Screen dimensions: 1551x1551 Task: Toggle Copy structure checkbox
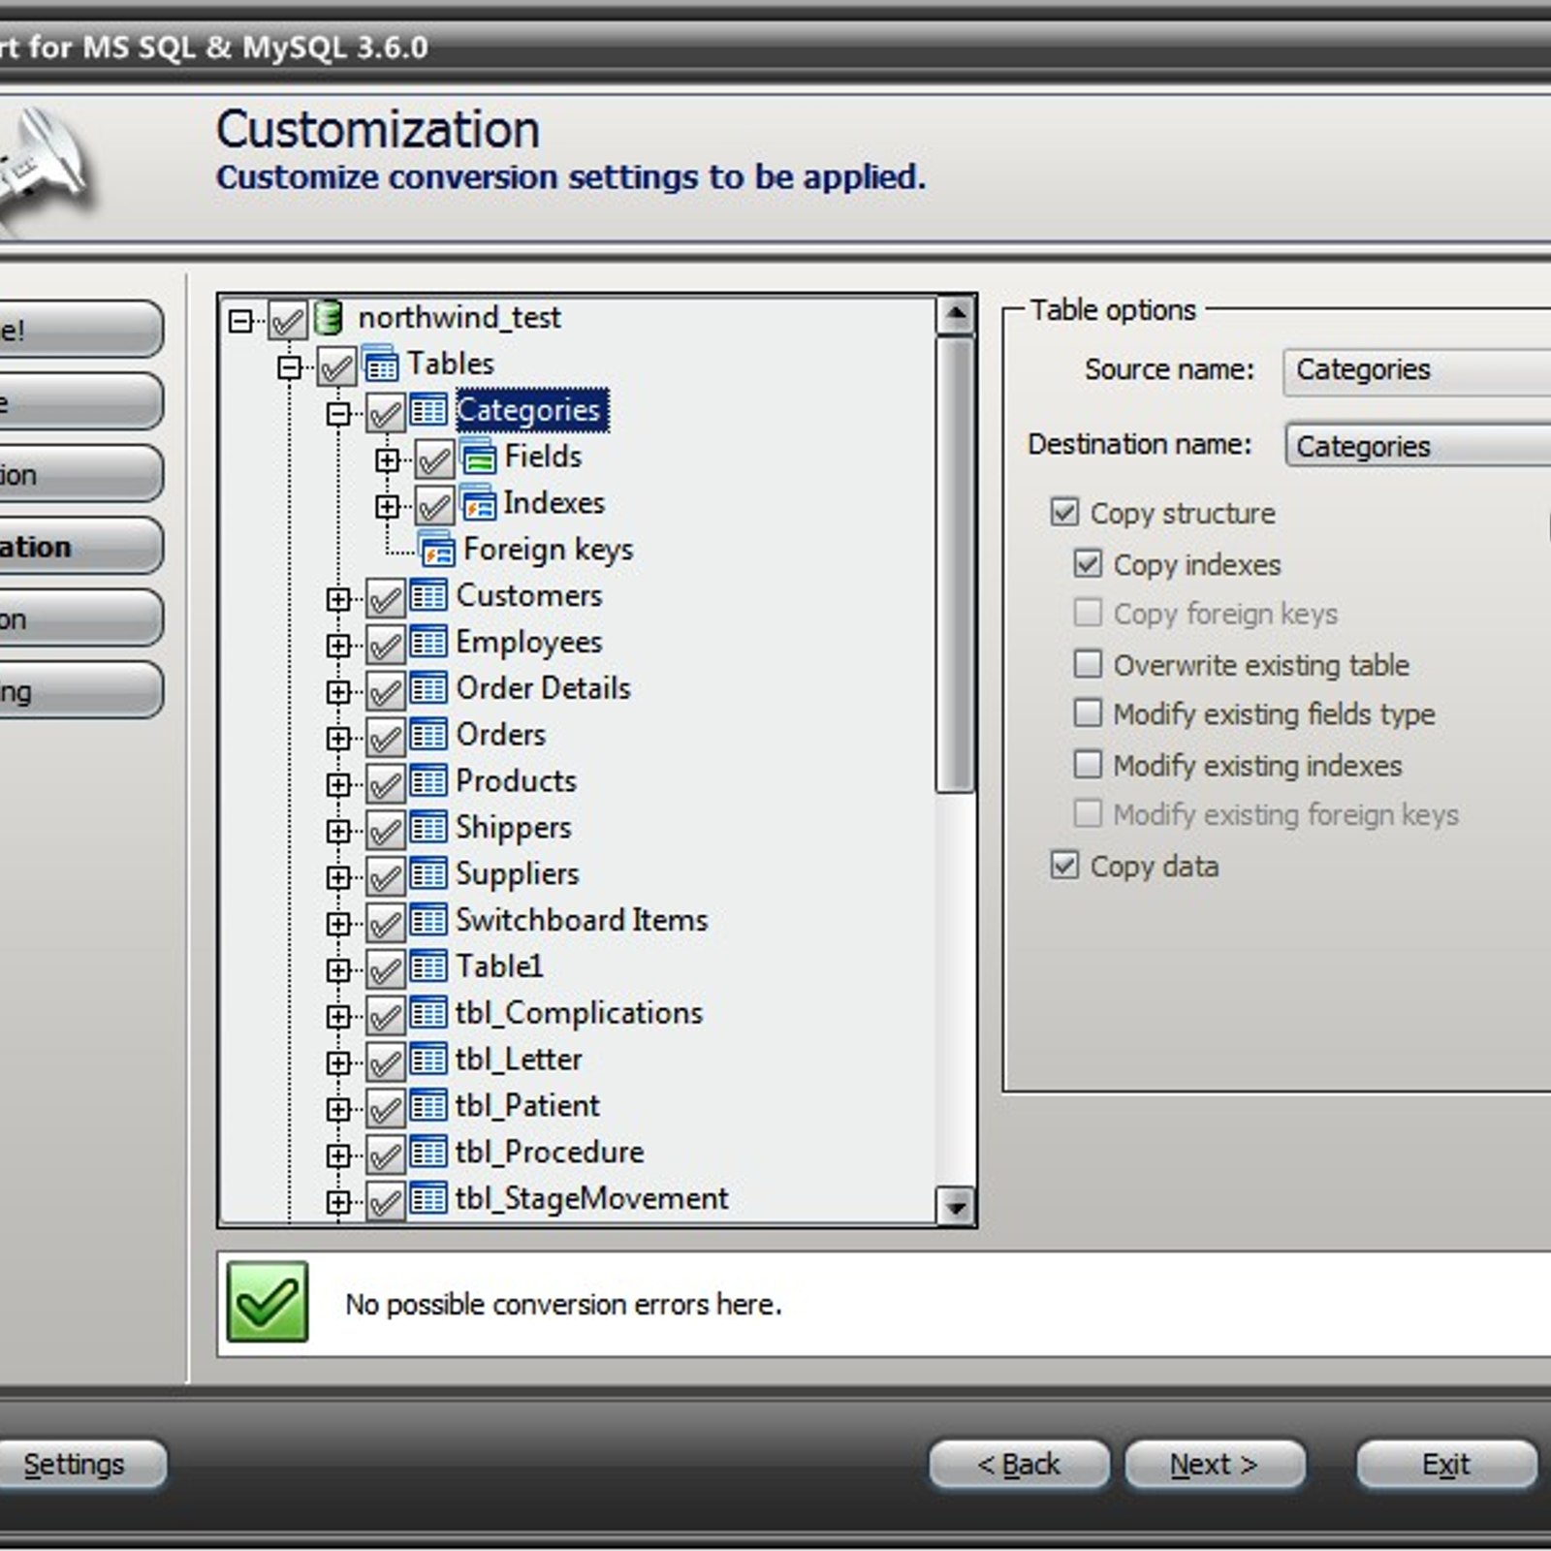coord(1064,512)
